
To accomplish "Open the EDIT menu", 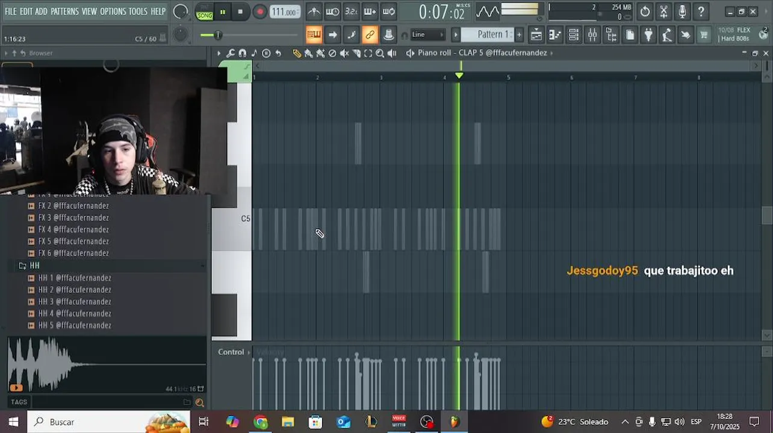I will click(26, 11).
